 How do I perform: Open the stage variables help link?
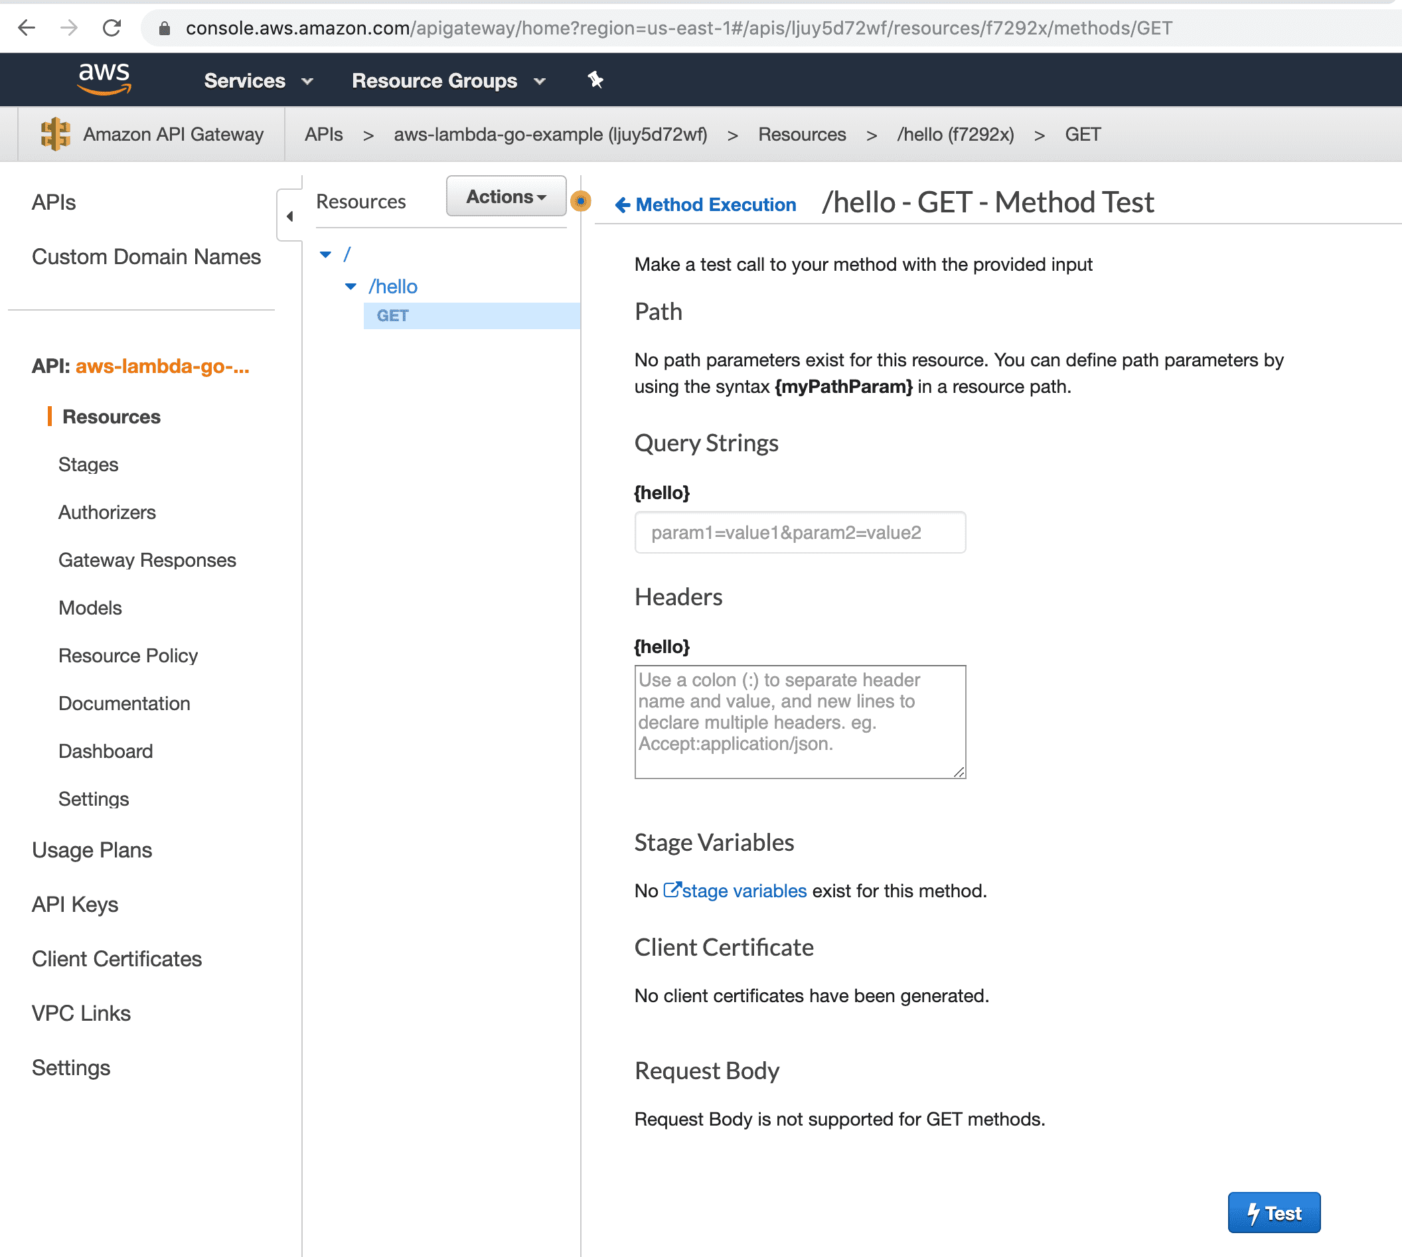coord(744,890)
